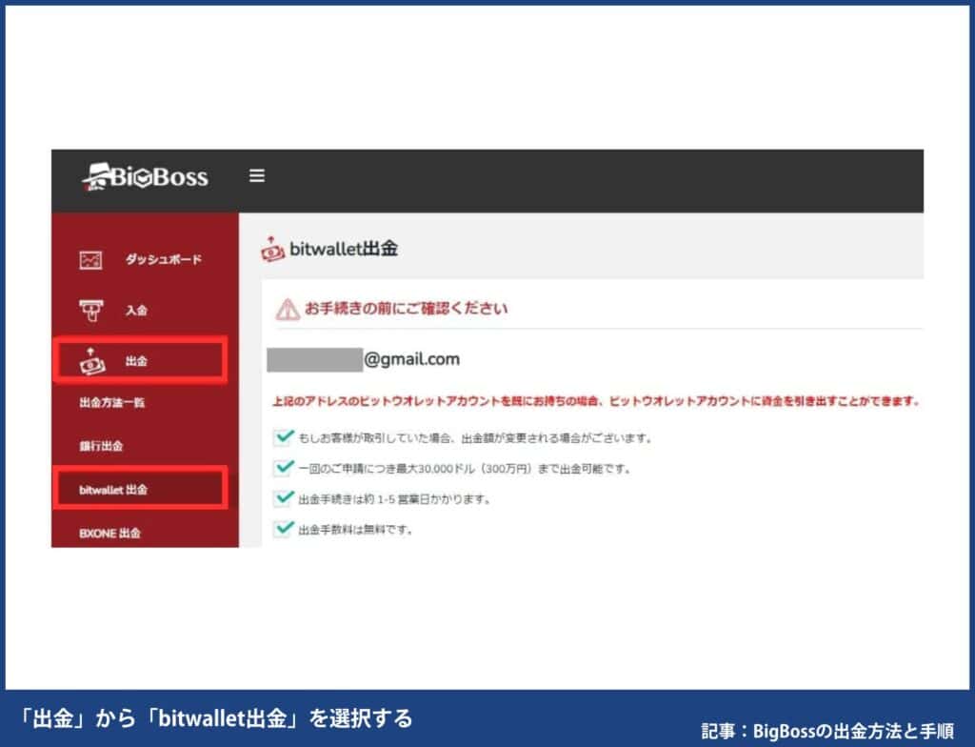Click 記事：BigBossの出金方法と手順 footer text

coord(827,731)
